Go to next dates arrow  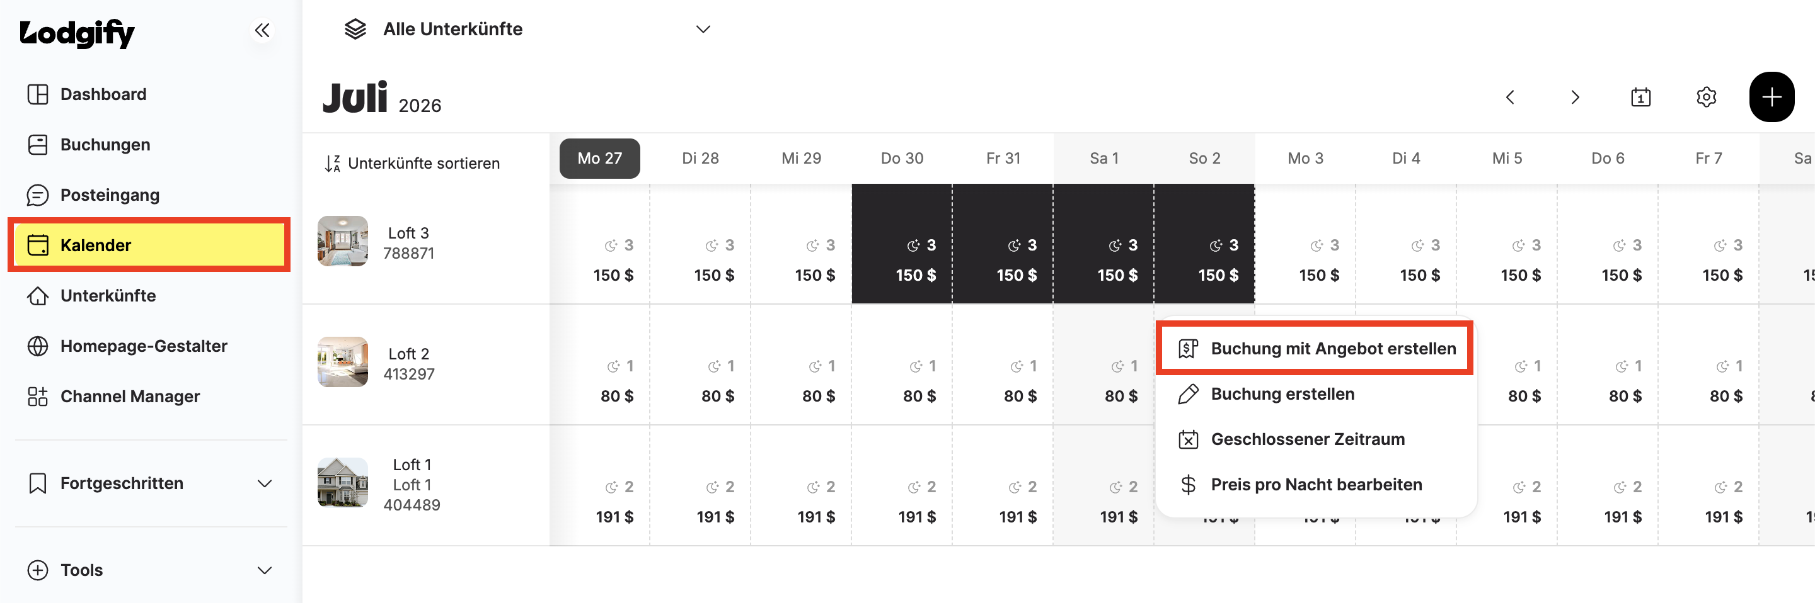tap(1575, 97)
